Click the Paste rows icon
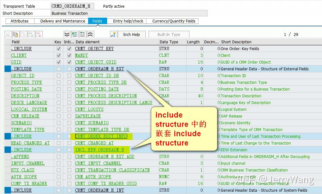This screenshot has height=194, width=322. 23,34
